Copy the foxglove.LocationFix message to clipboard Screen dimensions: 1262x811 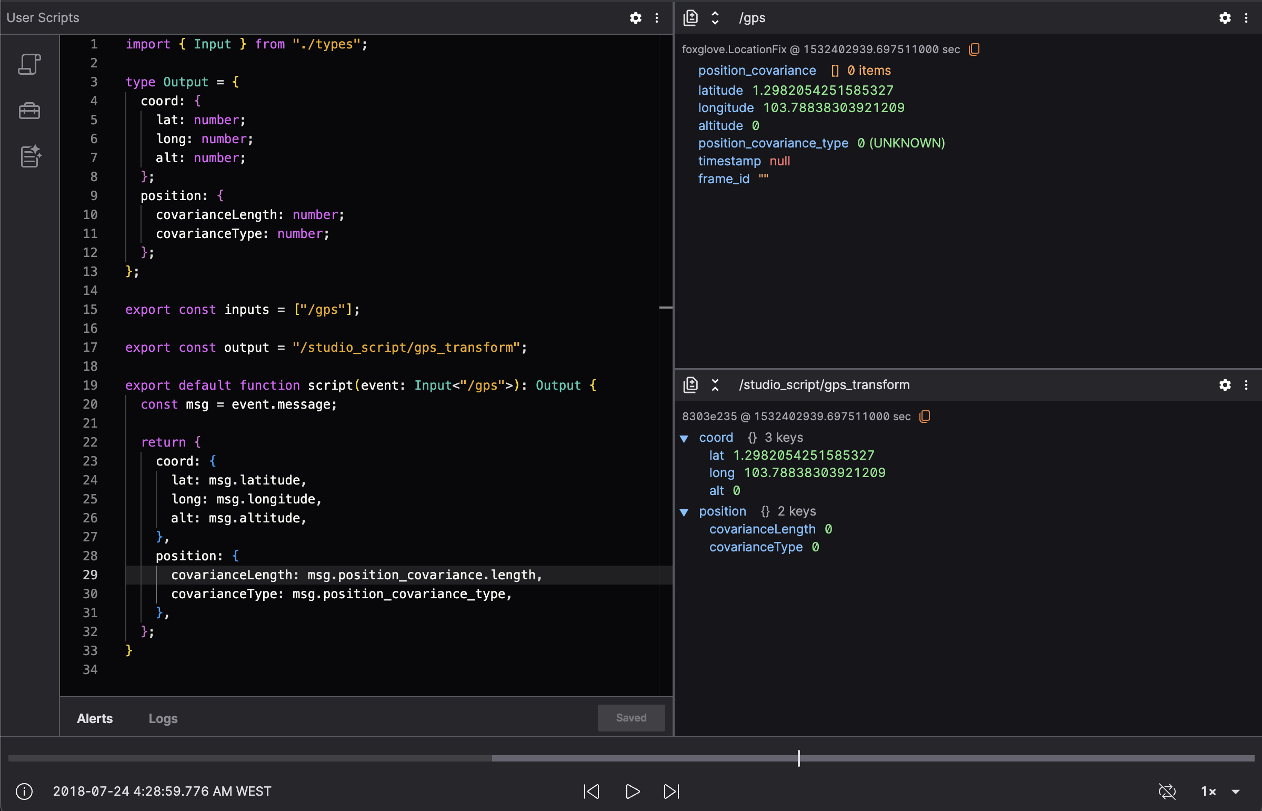click(x=974, y=49)
